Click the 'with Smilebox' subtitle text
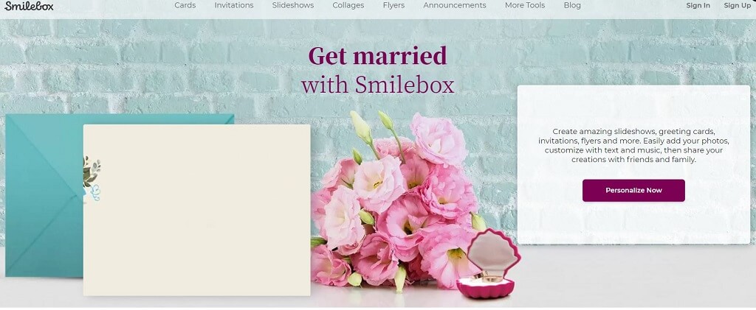The width and height of the screenshot is (756, 310). tap(377, 85)
